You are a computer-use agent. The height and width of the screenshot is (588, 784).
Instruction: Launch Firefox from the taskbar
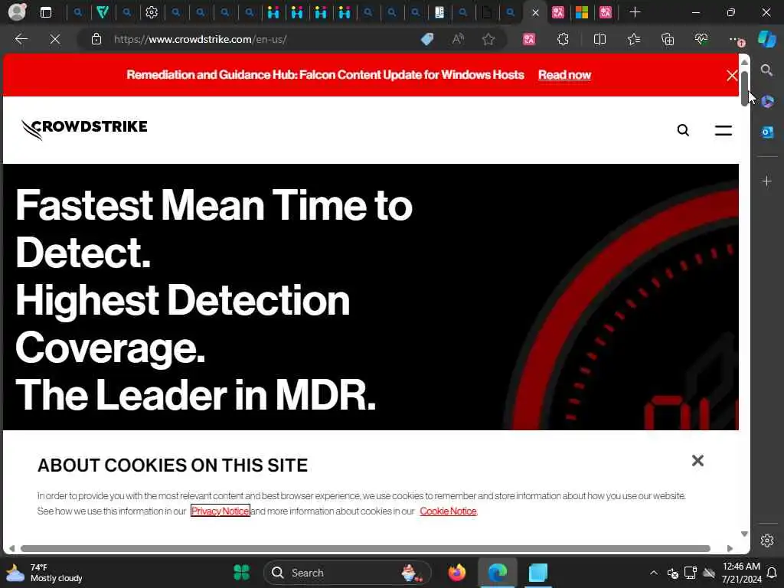pyautogui.click(x=456, y=573)
